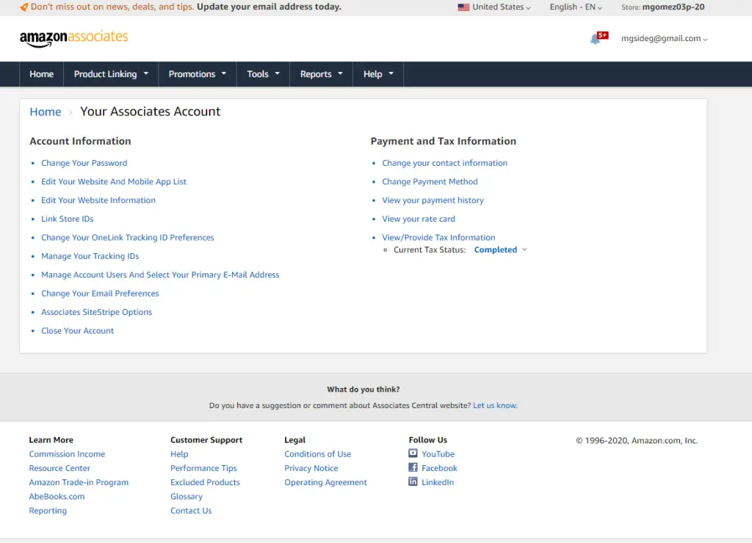Image resolution: width=752 pixels, height=543 pixels.
Task: Open Resource Center footer link
Action: pos(59,468)
